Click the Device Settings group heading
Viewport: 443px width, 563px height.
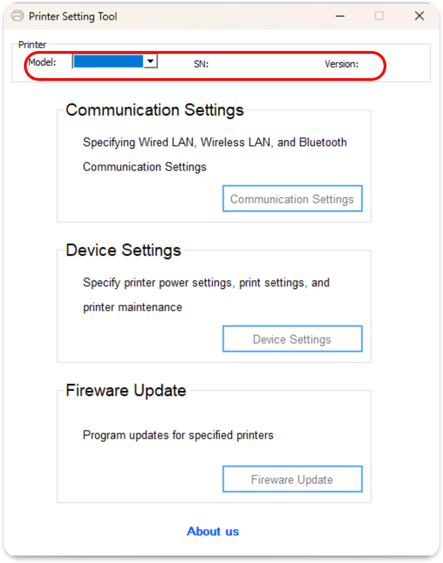click(123, 250)
